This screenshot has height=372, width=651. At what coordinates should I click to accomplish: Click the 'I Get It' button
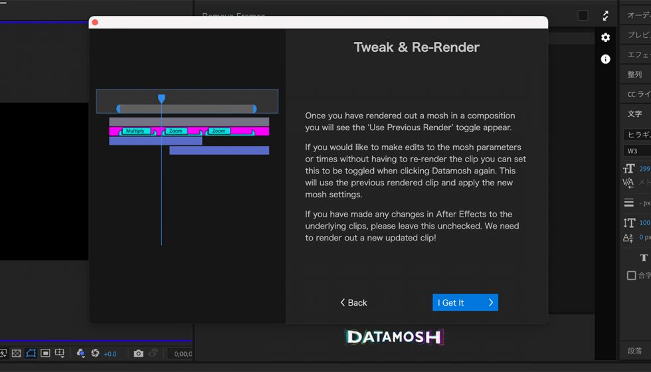(x=465, y=303)
